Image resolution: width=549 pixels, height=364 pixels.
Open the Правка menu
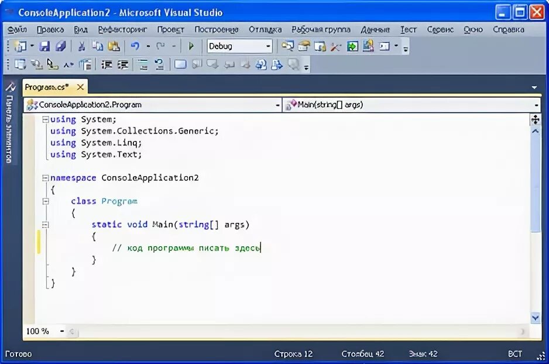[50, 29]
